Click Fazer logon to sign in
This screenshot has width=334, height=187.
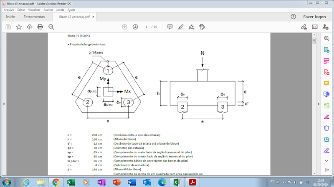tap(314, 17)
